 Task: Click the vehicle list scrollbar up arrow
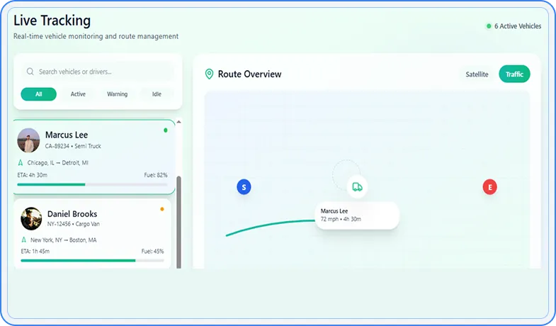(178, 122)
